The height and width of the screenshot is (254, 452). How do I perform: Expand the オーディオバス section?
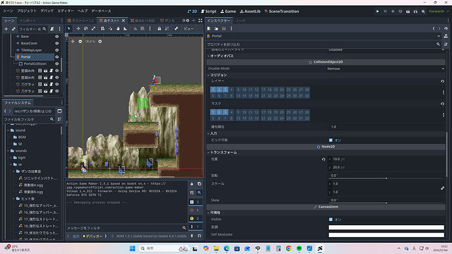(x=221, y=56)
